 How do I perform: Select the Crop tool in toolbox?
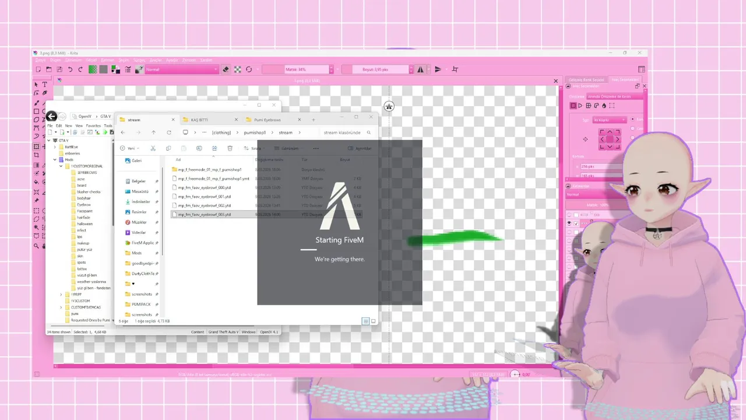point(37,155)
